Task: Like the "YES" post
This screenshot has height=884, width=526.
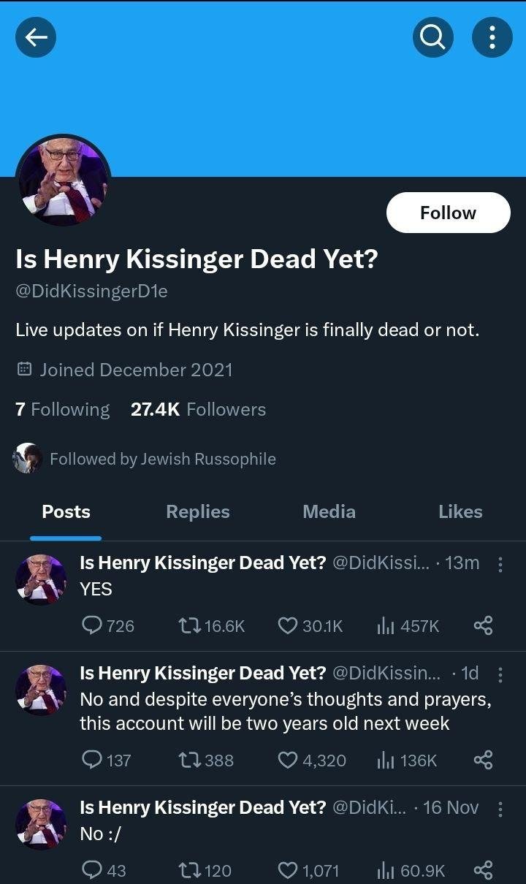Action: (288, 625)
